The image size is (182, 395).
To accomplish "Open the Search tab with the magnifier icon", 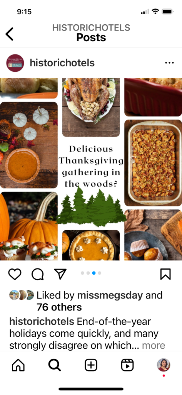I will tap(55, 365).
